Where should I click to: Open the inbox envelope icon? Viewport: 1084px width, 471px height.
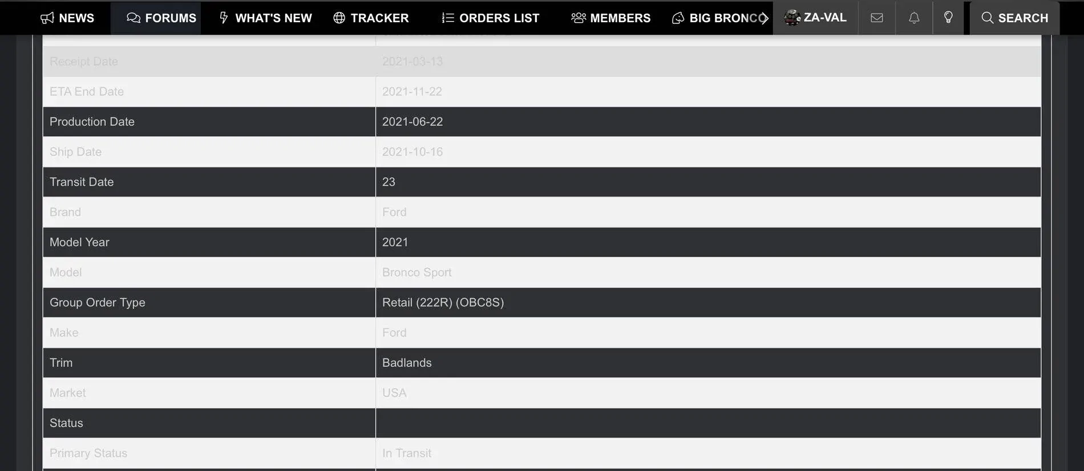(877, 18)
